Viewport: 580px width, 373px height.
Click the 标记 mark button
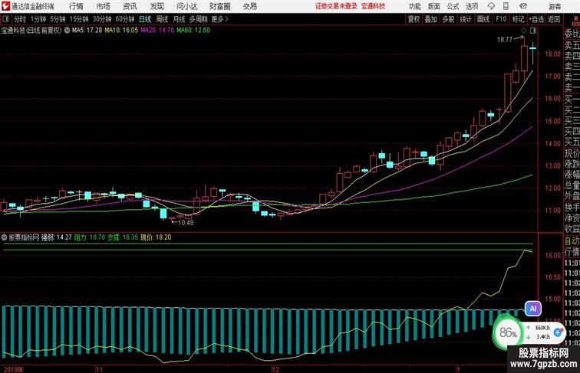(x=518, y=19)
